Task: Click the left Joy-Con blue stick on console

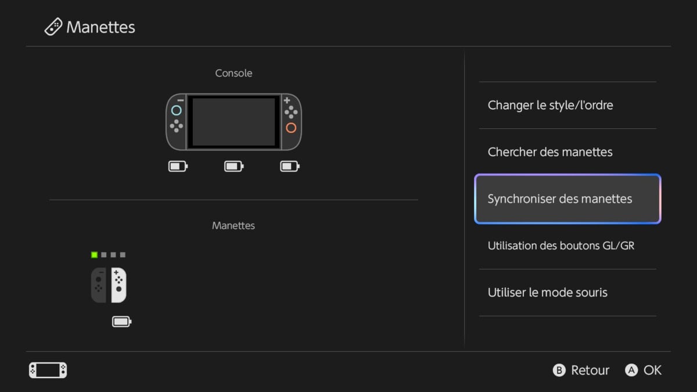Action: tap(177, 110)
